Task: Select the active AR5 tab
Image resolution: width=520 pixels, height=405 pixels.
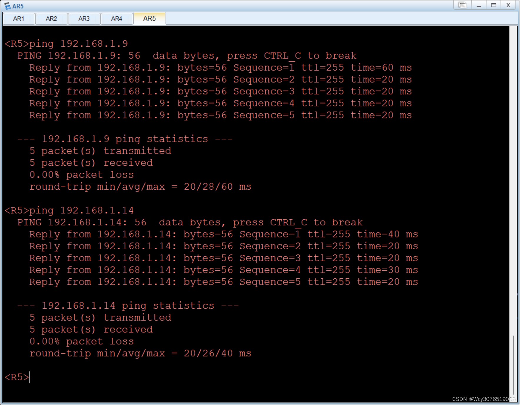Action: (149, 19)
